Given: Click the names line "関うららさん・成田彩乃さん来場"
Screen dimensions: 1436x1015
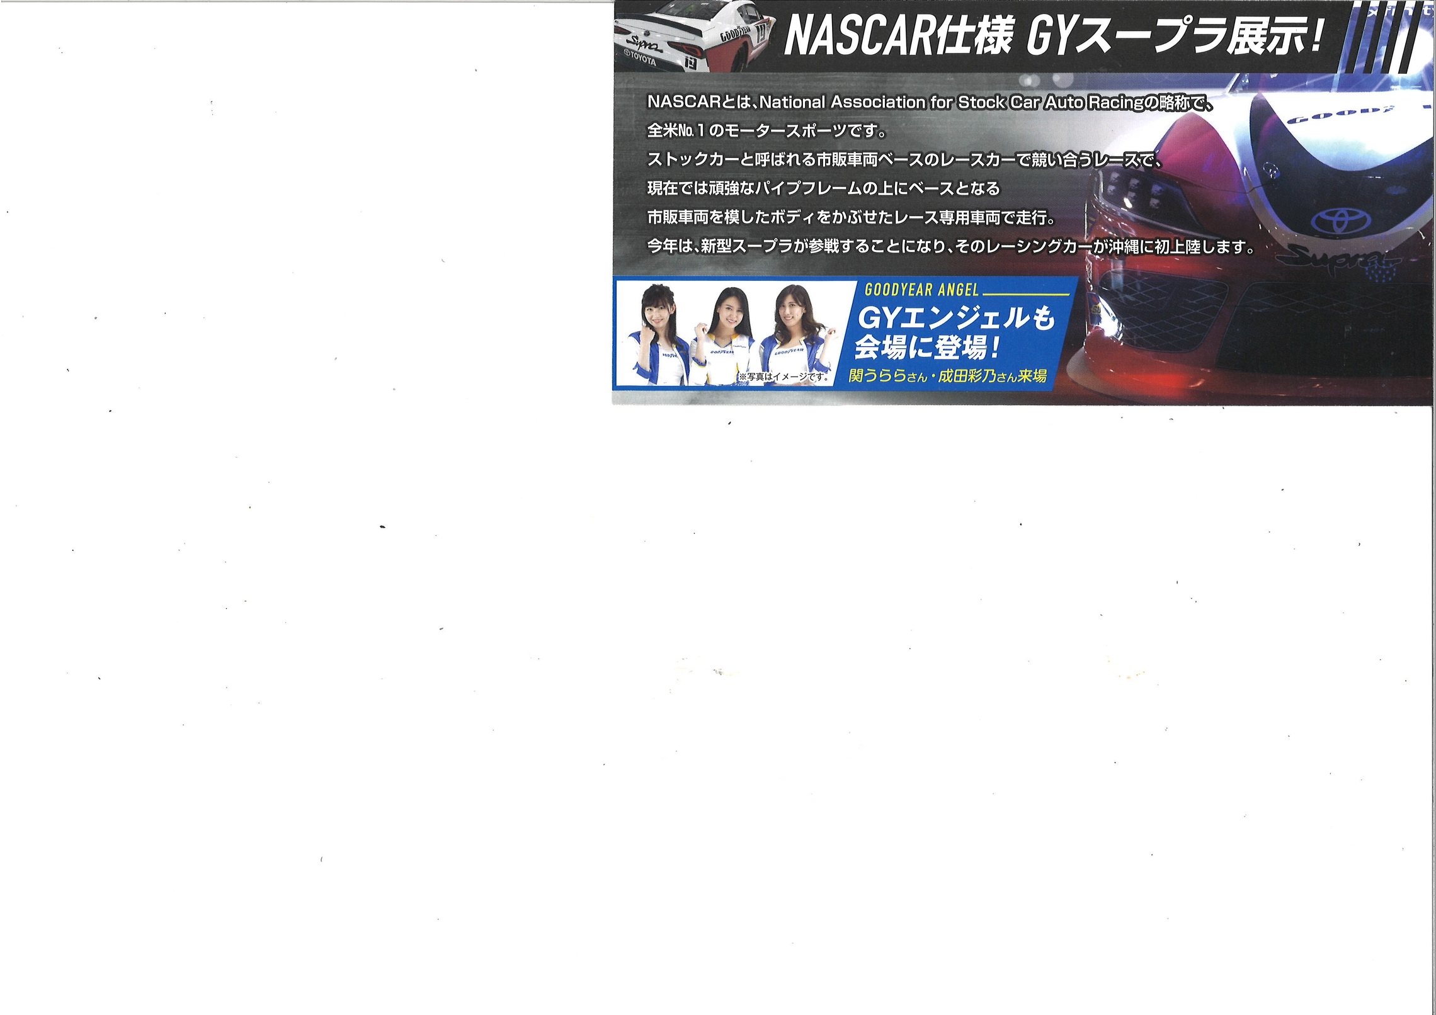Looking at the screenshot, I should coord(948,376).
